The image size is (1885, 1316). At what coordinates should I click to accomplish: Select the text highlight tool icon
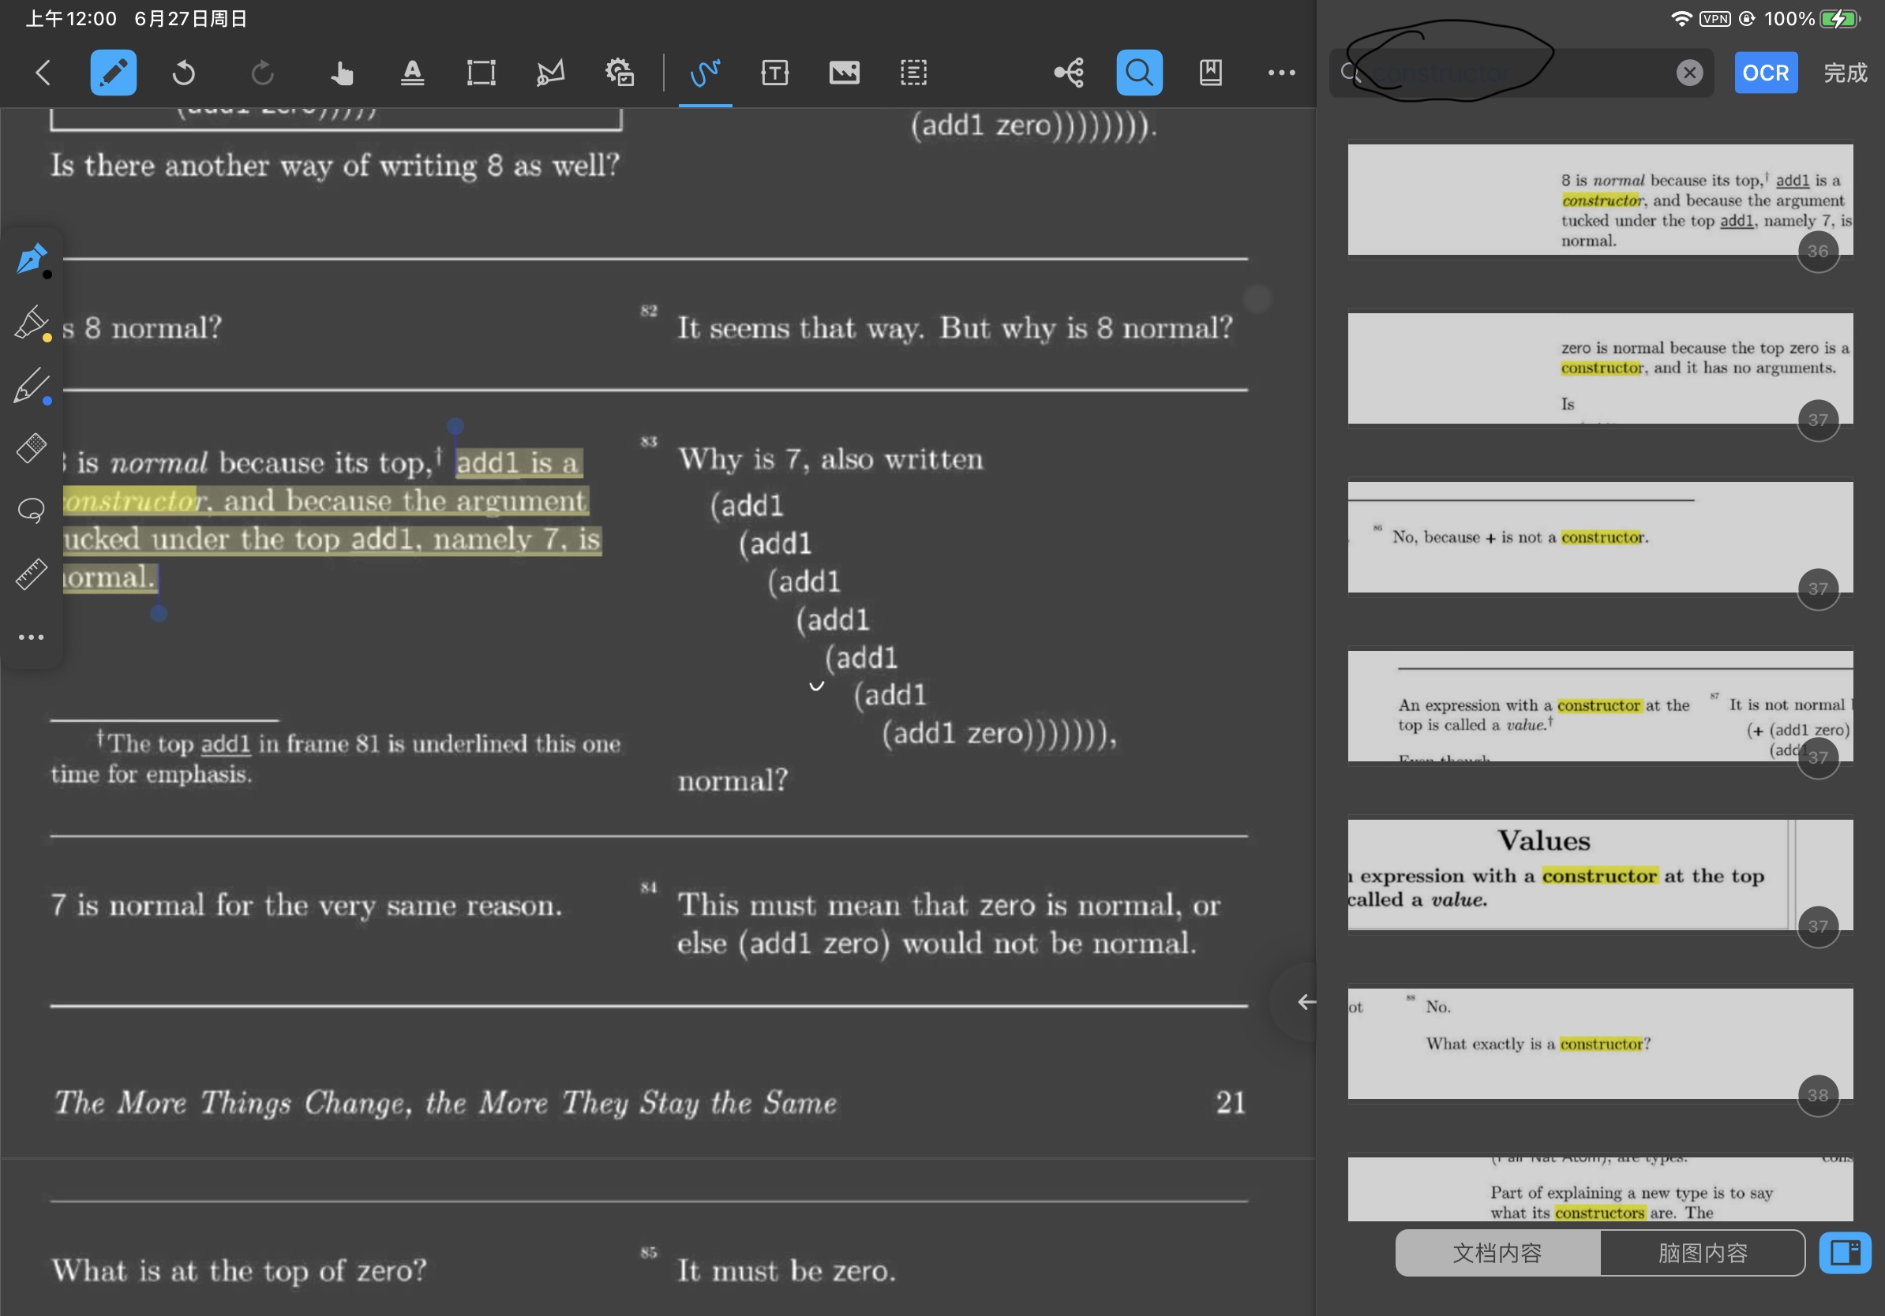tap(412, 73)
